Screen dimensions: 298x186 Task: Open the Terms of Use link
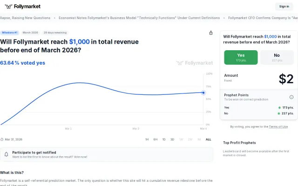tap(278, 126)
